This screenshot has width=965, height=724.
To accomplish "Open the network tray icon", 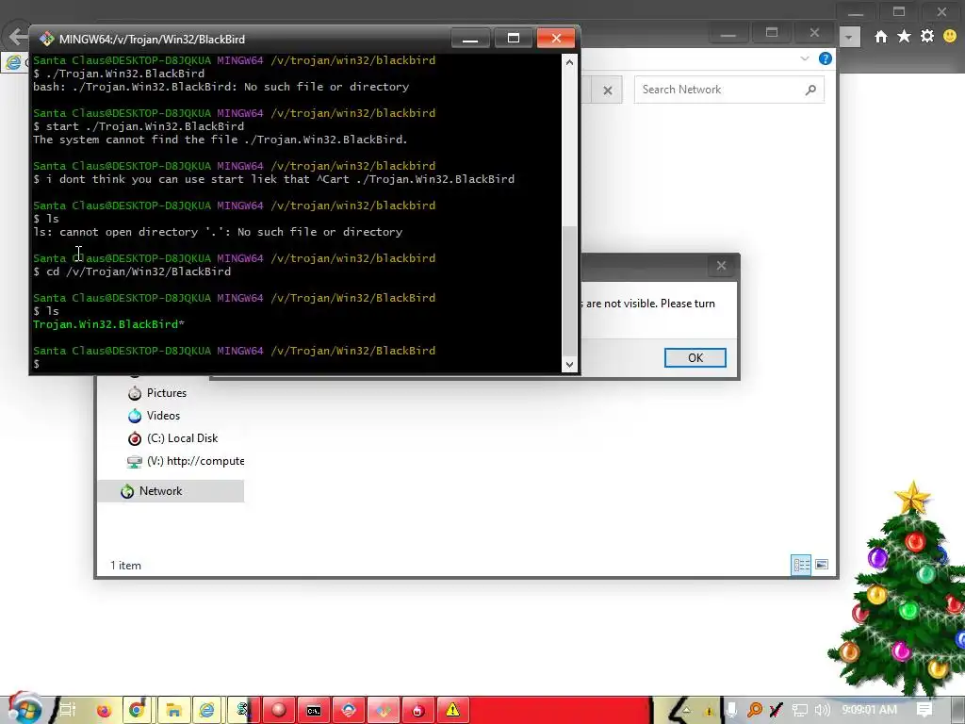I will 799,711.
